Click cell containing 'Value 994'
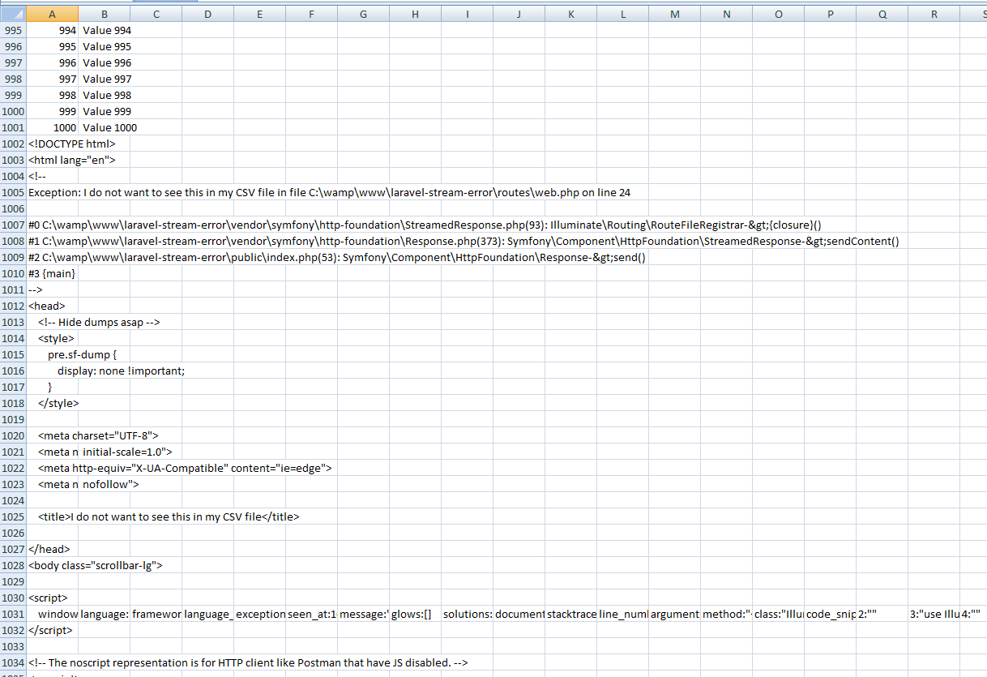987x677 pixels. tap(105, 30)
